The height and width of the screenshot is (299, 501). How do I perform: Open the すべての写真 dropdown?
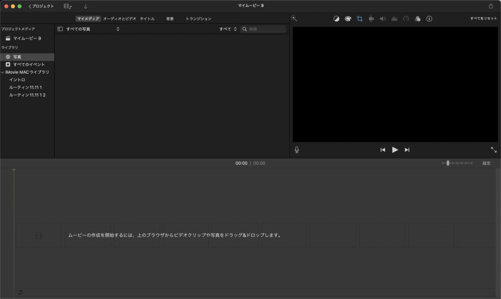click(93, 29)
